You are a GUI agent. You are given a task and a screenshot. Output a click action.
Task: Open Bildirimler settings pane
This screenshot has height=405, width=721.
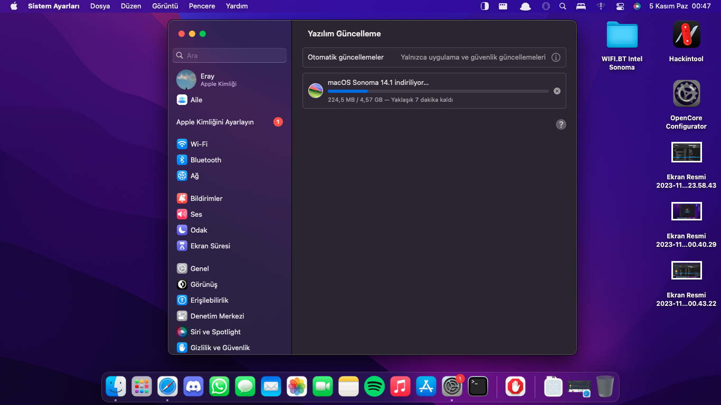click(206, 198)
